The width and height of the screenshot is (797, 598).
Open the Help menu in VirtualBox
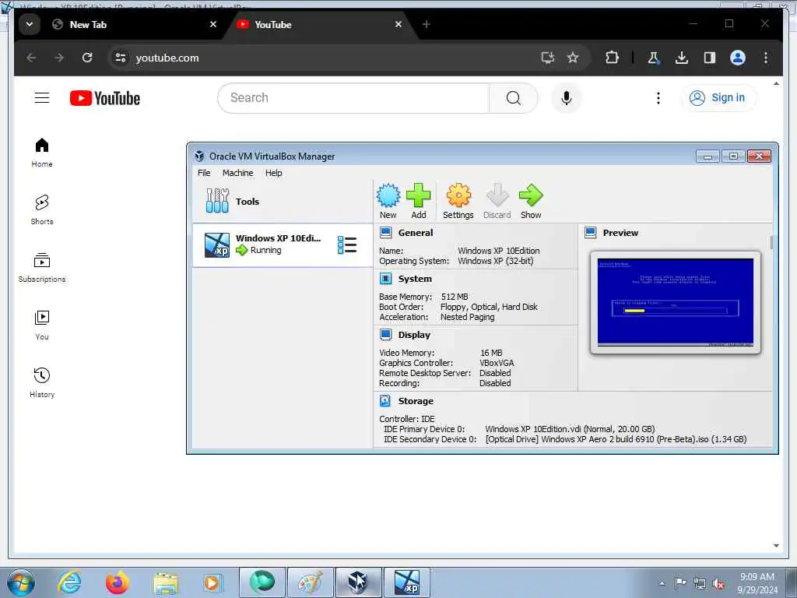273,173
